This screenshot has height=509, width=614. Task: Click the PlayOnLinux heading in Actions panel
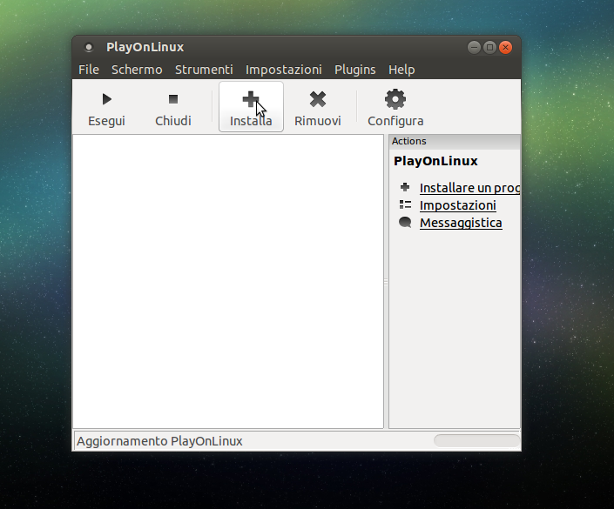(x=435, y=161)
